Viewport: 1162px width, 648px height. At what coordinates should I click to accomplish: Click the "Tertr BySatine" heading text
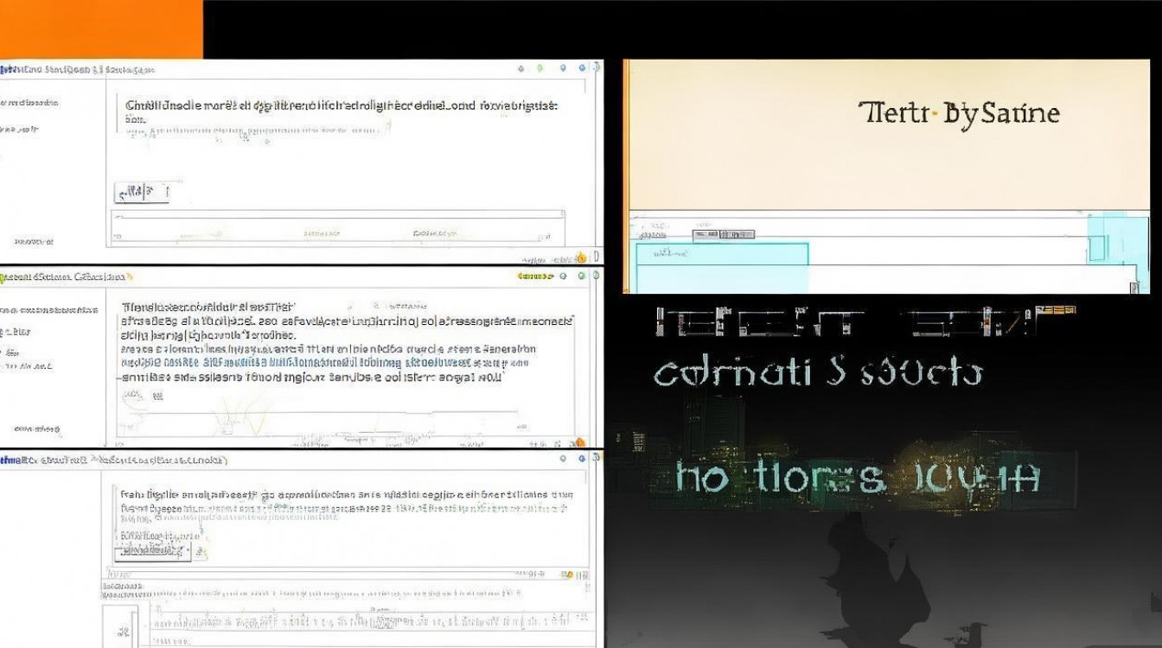click(x=958, y=113)
